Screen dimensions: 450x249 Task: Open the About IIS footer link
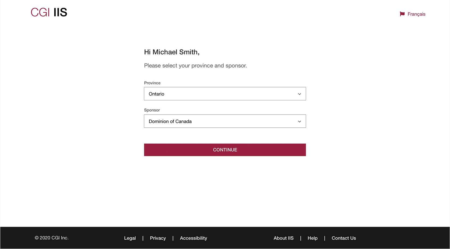283,238
